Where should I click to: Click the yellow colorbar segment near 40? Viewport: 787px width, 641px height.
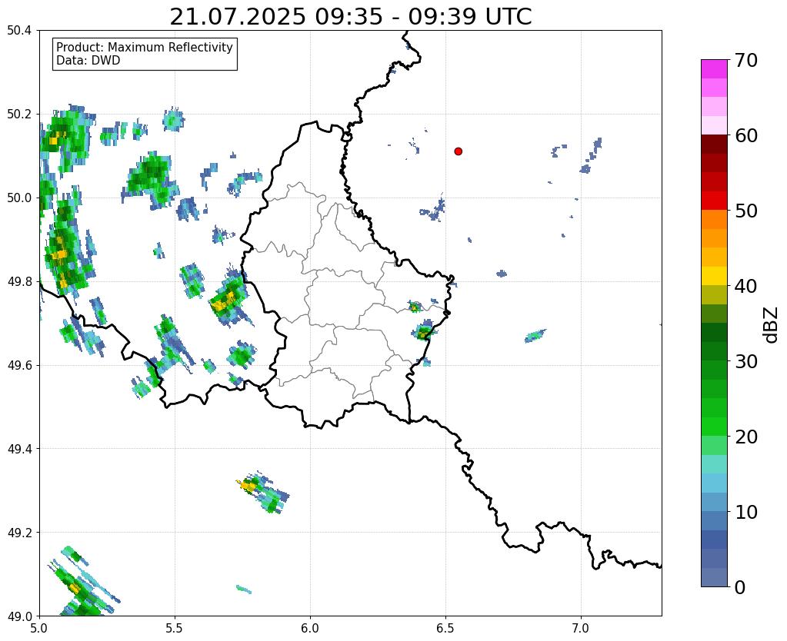[x=714, y=276]
